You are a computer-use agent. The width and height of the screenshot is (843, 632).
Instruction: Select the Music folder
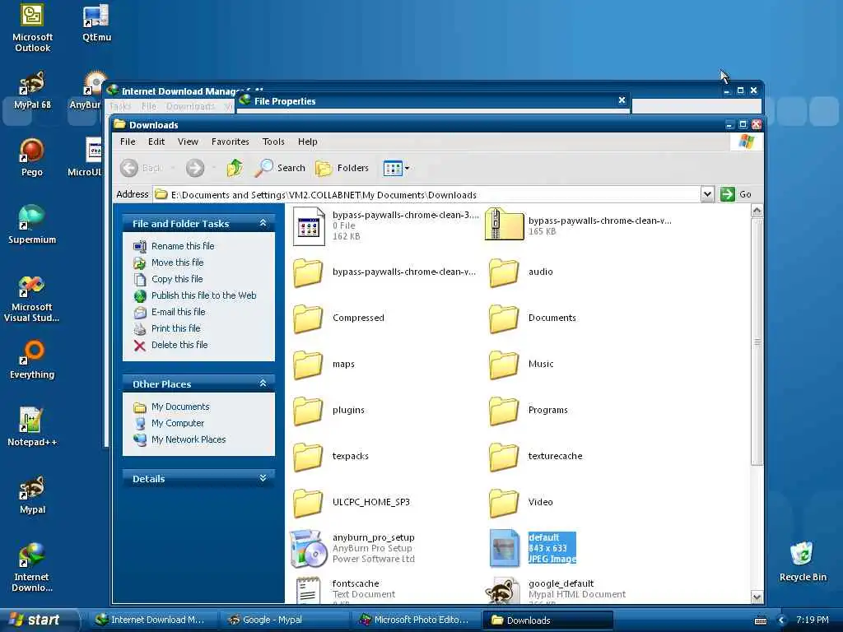(x=521, y=364)
